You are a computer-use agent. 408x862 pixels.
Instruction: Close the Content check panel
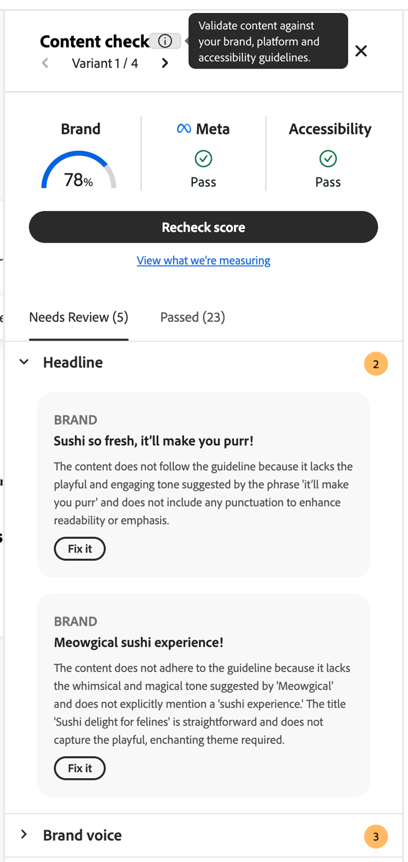click(x=361, y=51)
